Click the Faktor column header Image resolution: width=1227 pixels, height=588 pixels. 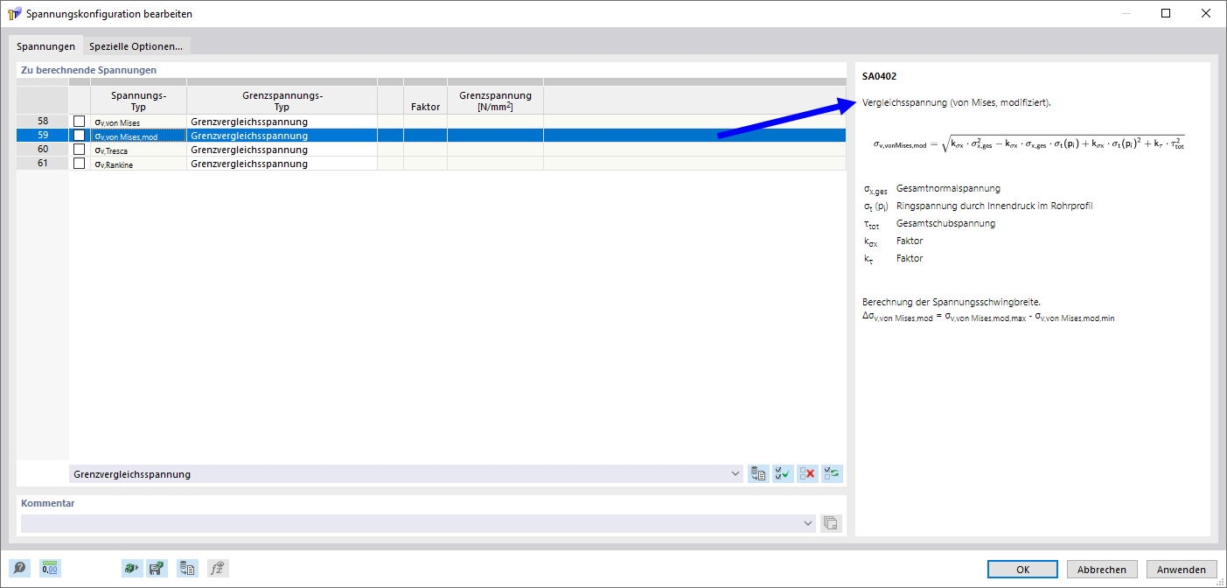tap(425, 101)
